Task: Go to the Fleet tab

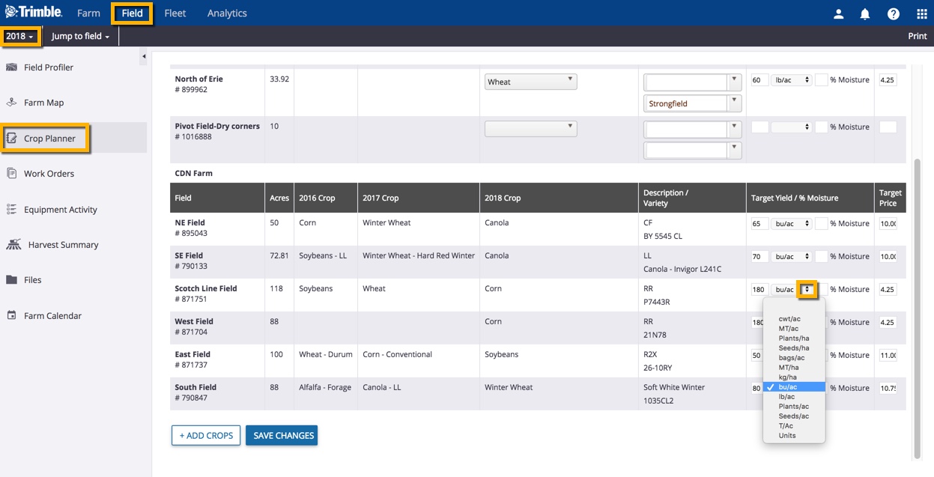Action: coord(175,13)
